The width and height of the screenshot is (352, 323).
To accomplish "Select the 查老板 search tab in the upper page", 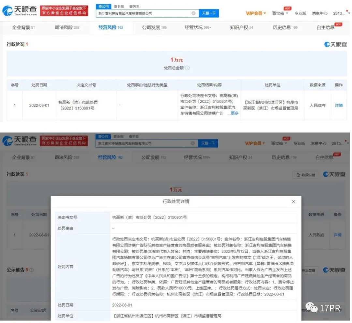I will [119, 7].
